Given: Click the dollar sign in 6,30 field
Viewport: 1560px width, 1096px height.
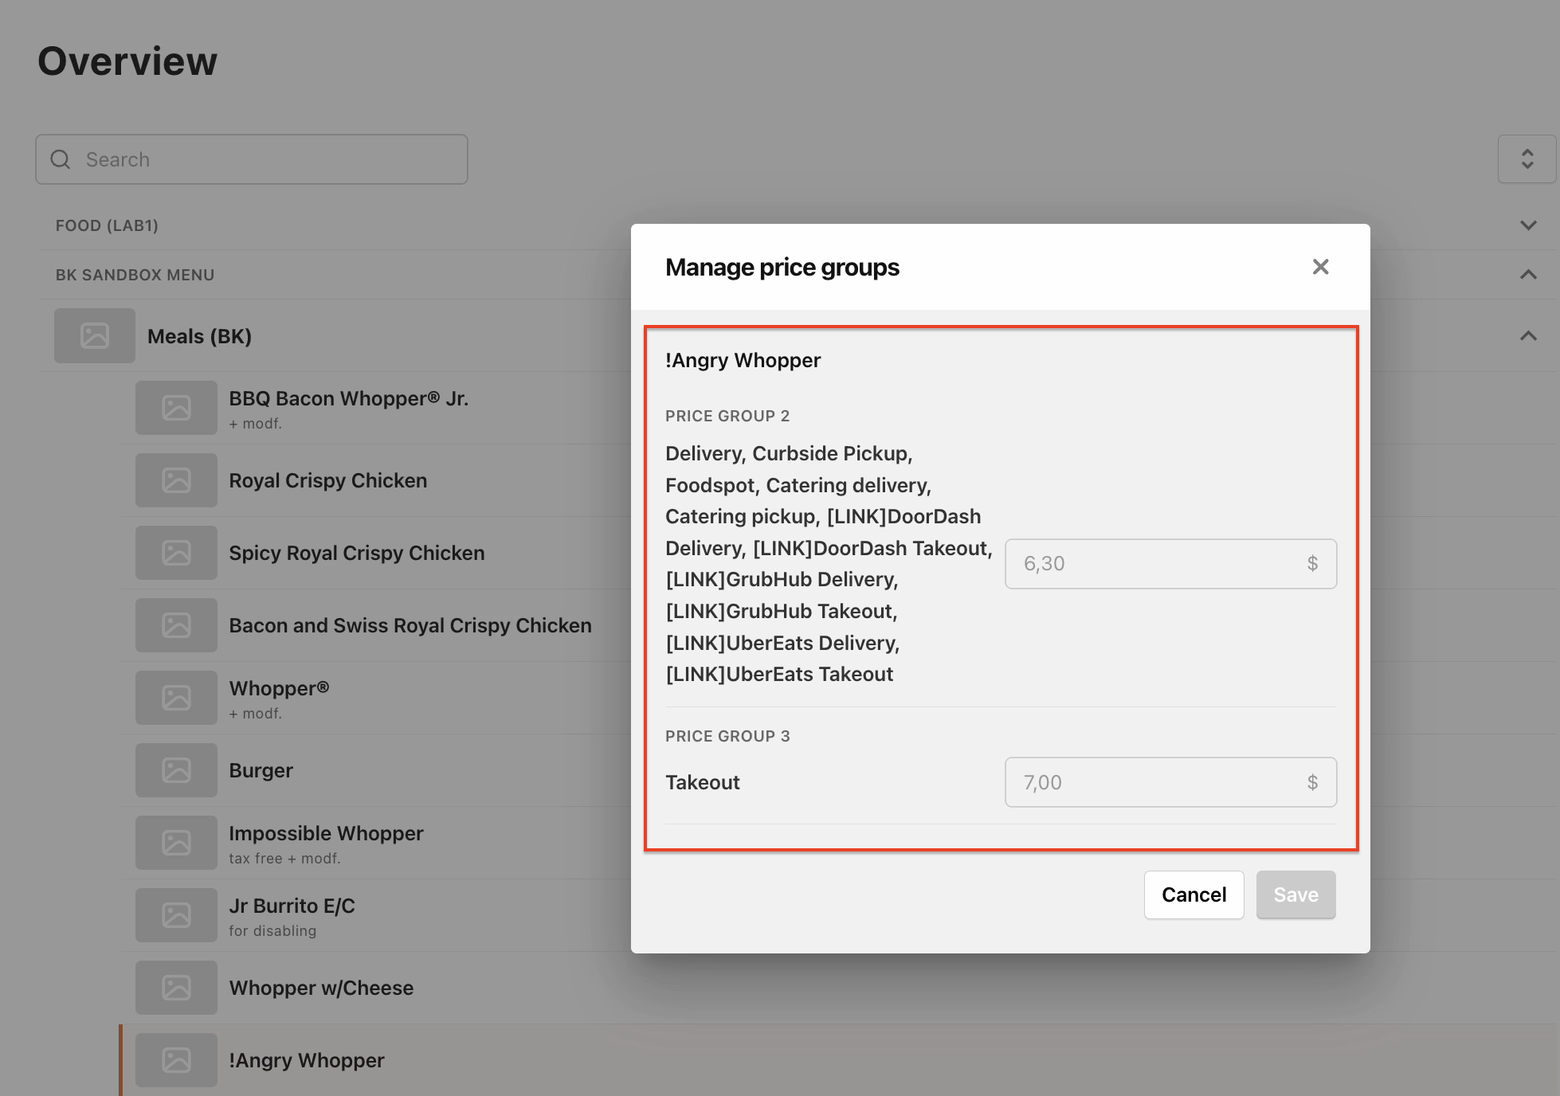Looking at the screenshot, I should click(1312, 564).
